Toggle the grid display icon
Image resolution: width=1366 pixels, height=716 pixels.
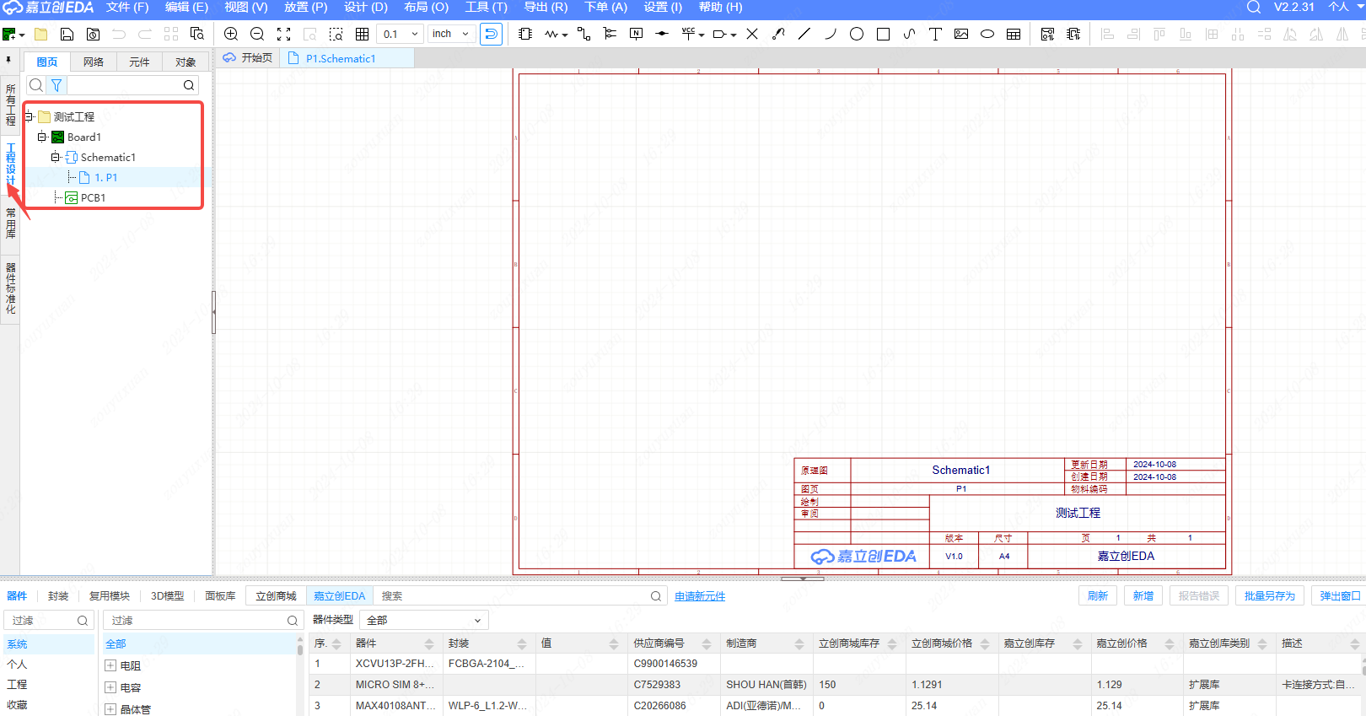pos(362,34)
